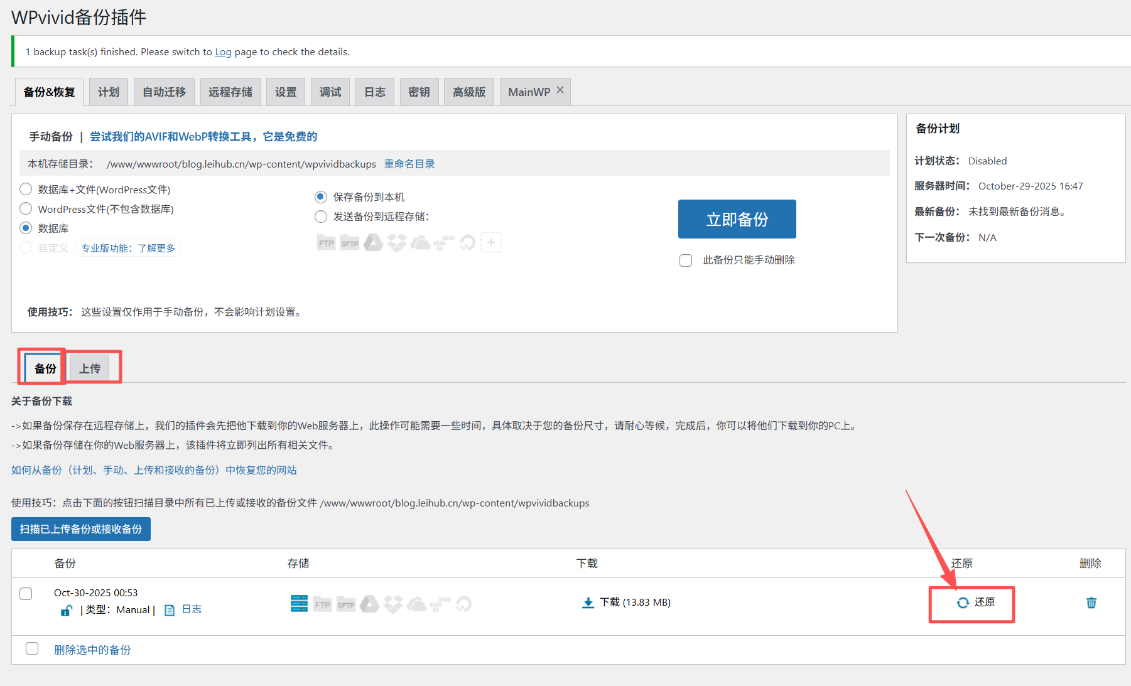This screenshot has width=1131, height=686.
Task: Select Amazon S3 storage icon
Action: pos(444,242)
